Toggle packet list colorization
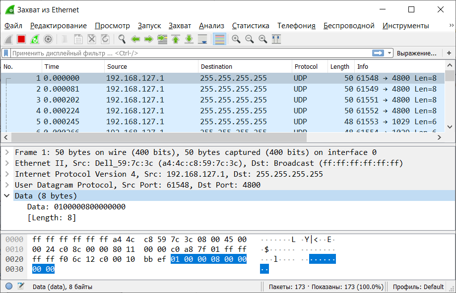The height and width of the screenshot is (293, 456). click(x=220, y=39)
